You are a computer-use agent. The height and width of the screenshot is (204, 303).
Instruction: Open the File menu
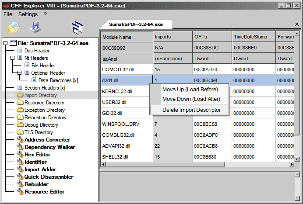[8, 14]
